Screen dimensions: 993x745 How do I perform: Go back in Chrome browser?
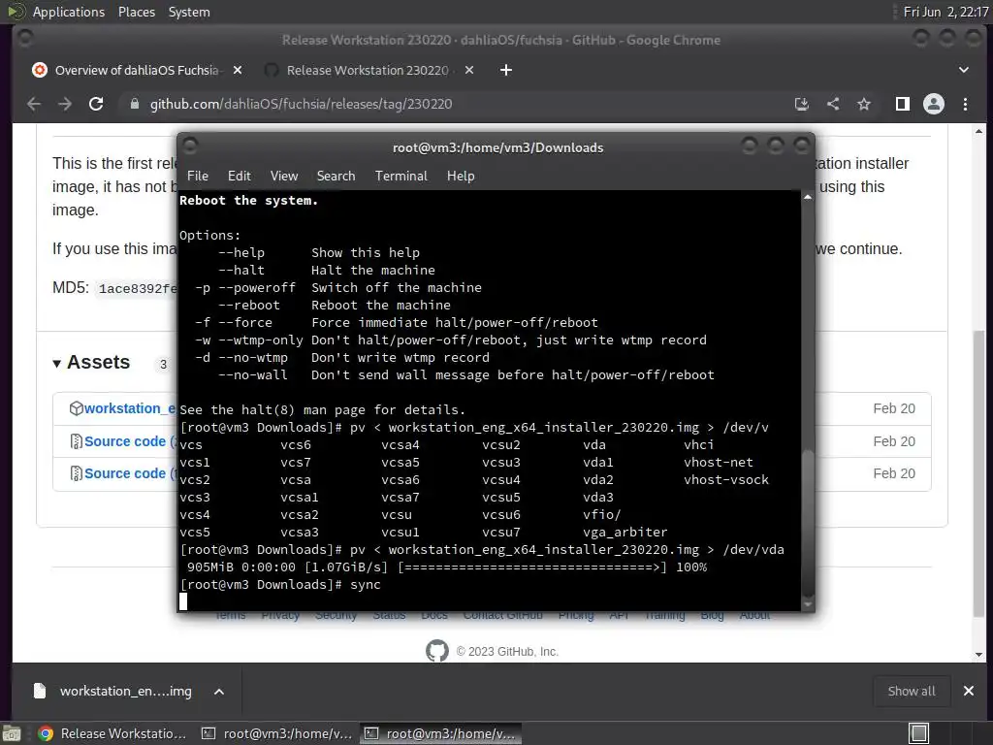[x=34, y=104]
